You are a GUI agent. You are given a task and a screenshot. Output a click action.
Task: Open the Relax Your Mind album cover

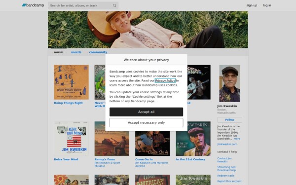pyautogui.click(x=71, y=139)
